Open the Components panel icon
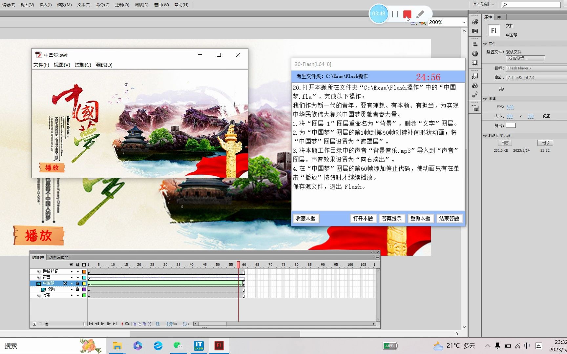 475,85
